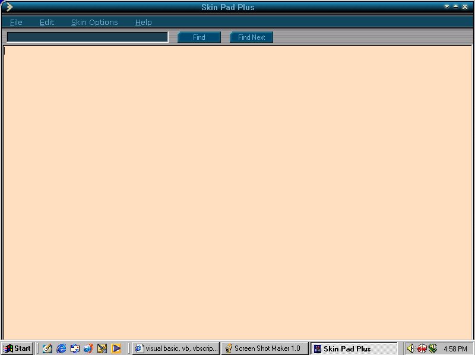Click the fourth quick launch globe icon

tap(88, 348)
